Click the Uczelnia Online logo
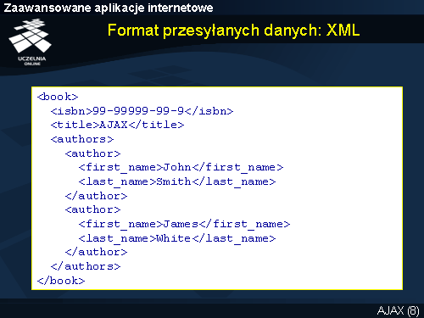 pos(31,42)
